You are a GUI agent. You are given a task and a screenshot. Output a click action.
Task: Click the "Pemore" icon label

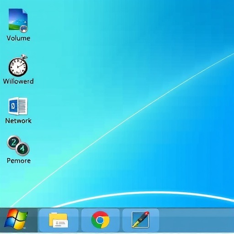click(x=19, y=161)
